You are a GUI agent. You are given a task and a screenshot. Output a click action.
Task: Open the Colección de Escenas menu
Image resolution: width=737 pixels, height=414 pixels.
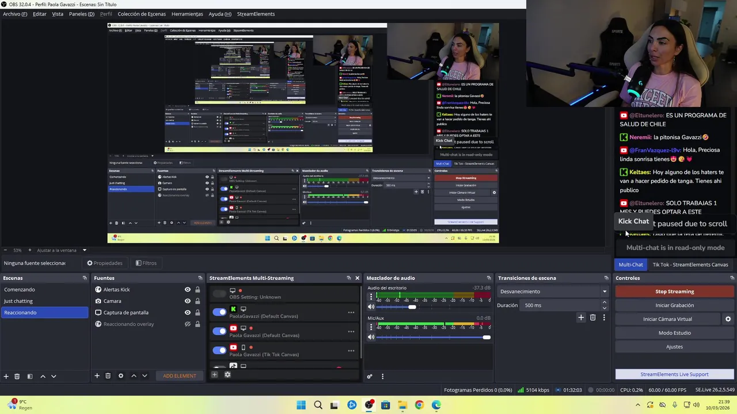click(x=142, y=14)
